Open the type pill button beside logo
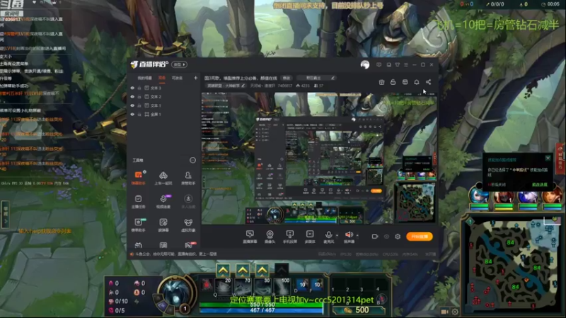Viewport: 566px width, 318px height. coord(180,64)
